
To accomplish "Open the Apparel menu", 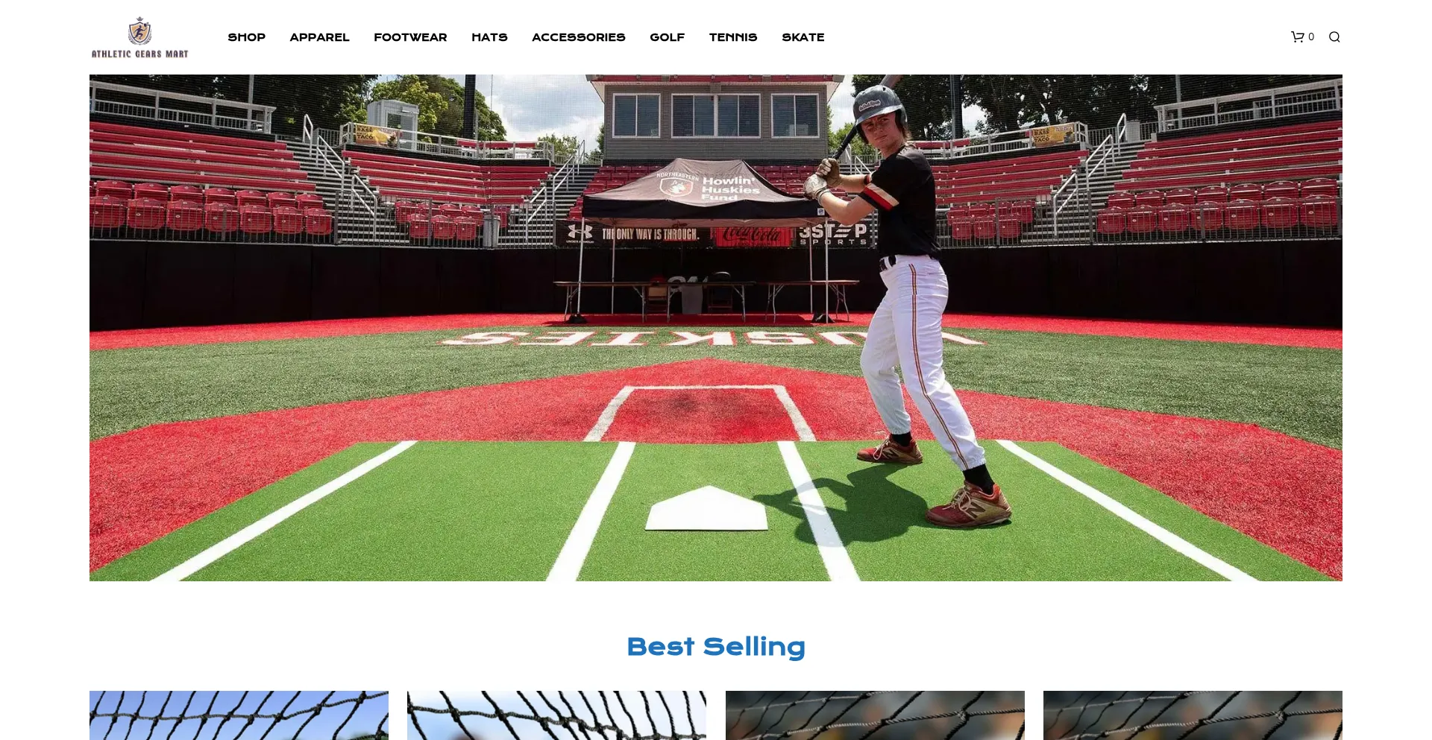I will (319, 37).
